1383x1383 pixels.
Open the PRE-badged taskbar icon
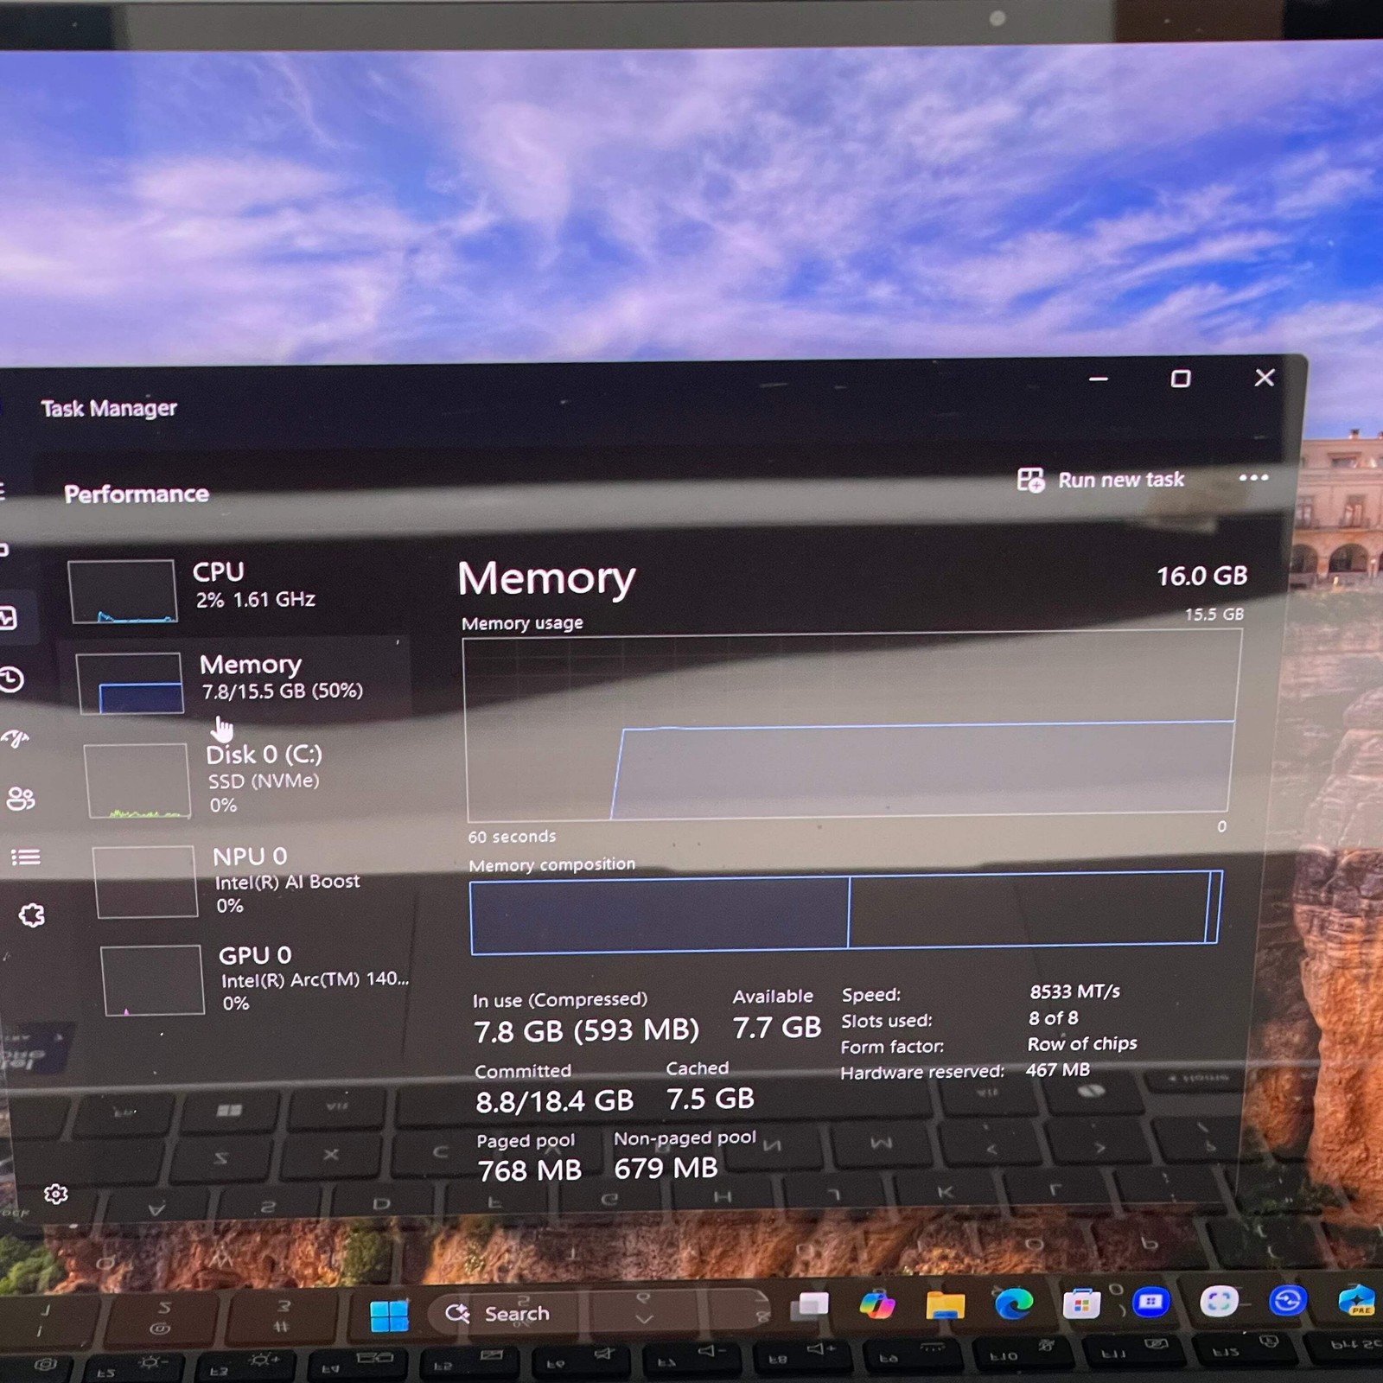pyautogui.click(x=1357, y=1300)
